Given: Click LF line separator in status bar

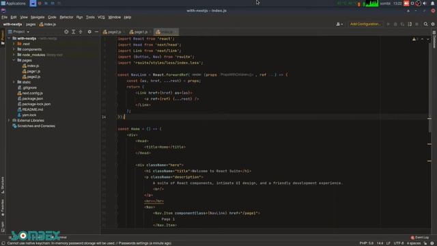Looking at the screenshot, I should click(389, 243).
